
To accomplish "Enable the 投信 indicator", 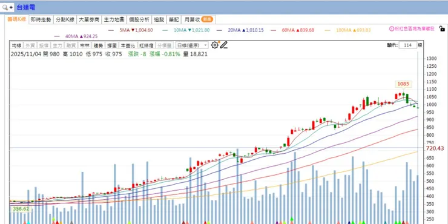I will [x=44, y=45].
